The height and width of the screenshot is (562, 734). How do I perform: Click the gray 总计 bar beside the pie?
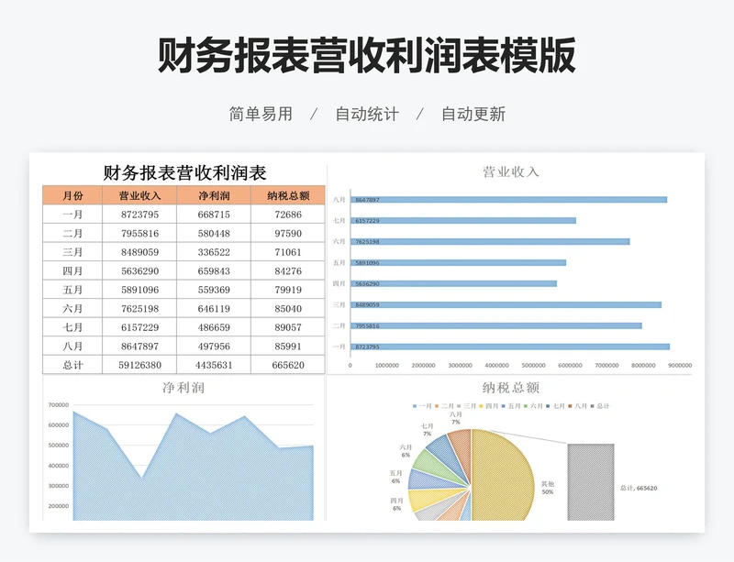pos(591,482)
